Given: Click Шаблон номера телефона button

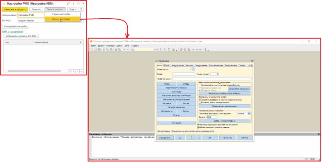Looking at the screenshot, I should pos(224,121).
